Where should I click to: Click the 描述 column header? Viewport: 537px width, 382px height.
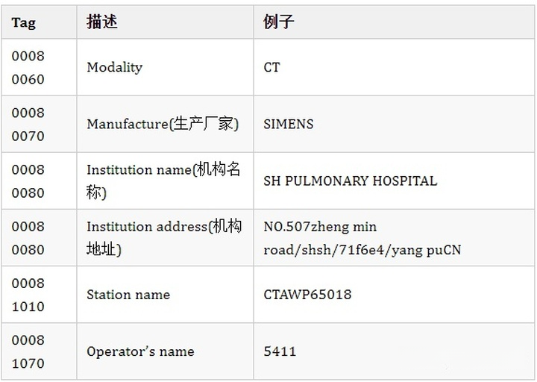102,22
